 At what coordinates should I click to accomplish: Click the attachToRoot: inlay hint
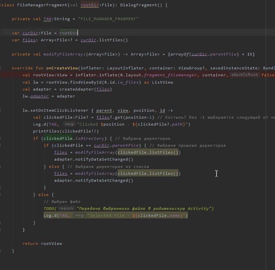pyautogui.click(x=245, y=75)
